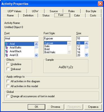This screenshot has width=104, height=112.
Task: Click the Отмена cancel button
Action: (x=55, y=107)
